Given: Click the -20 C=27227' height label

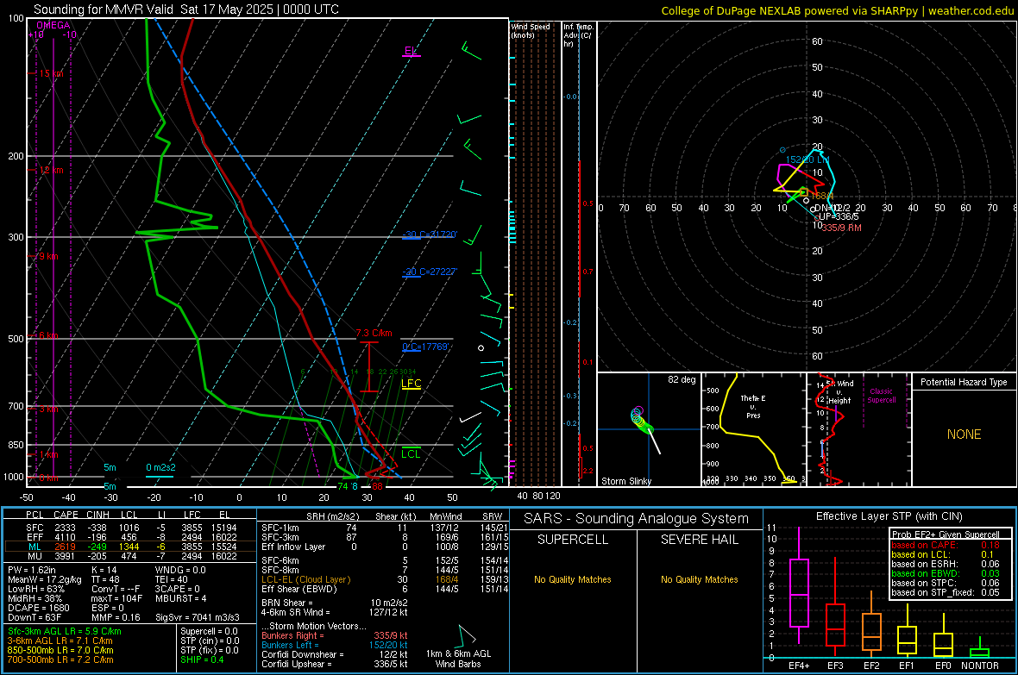Looking at the screenshot, I should (430, 272).
